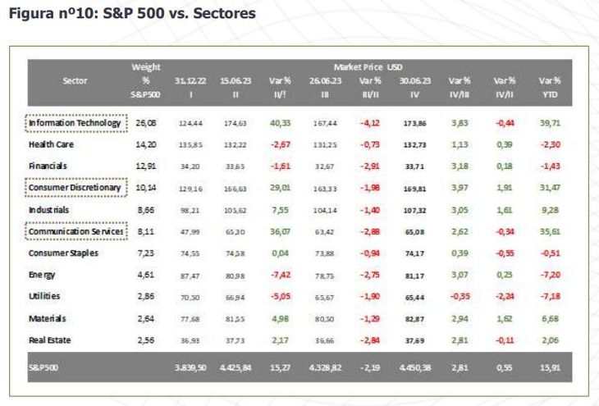Click the Consumer Discretionary boxed label
This screenshot has height=406, width=599.
click(75, 188)
